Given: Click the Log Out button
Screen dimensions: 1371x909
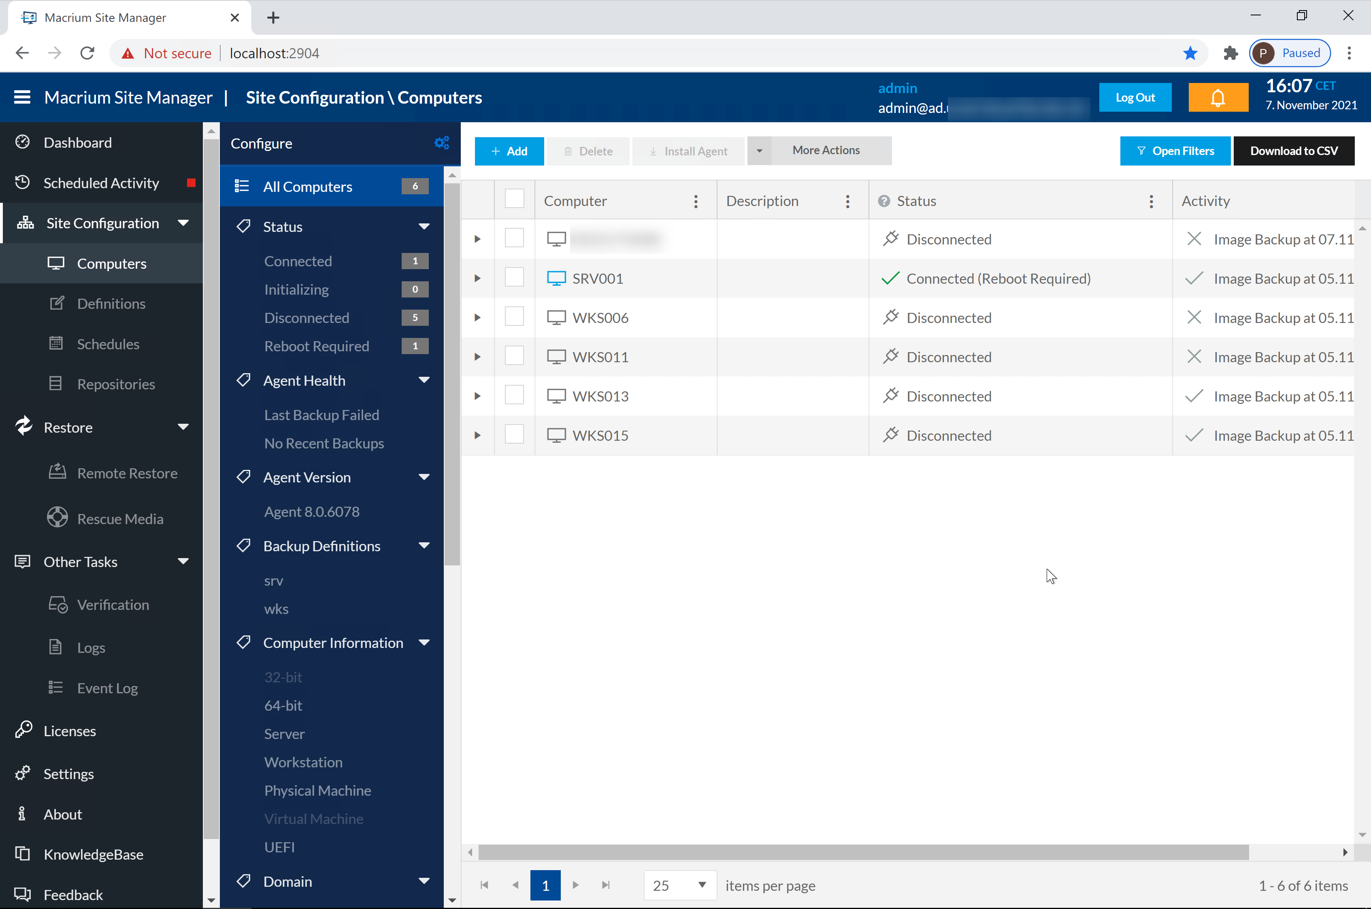Looking at the screenshot, I should tap(1135, 98).
